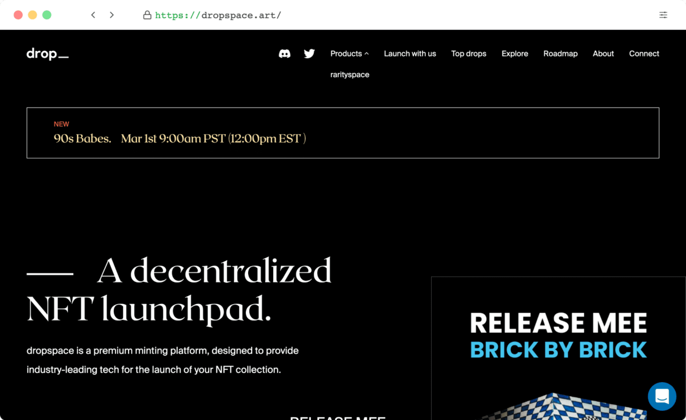Open the About page
The width and height of the screenshot is (686, 420).
pos(603,54)
